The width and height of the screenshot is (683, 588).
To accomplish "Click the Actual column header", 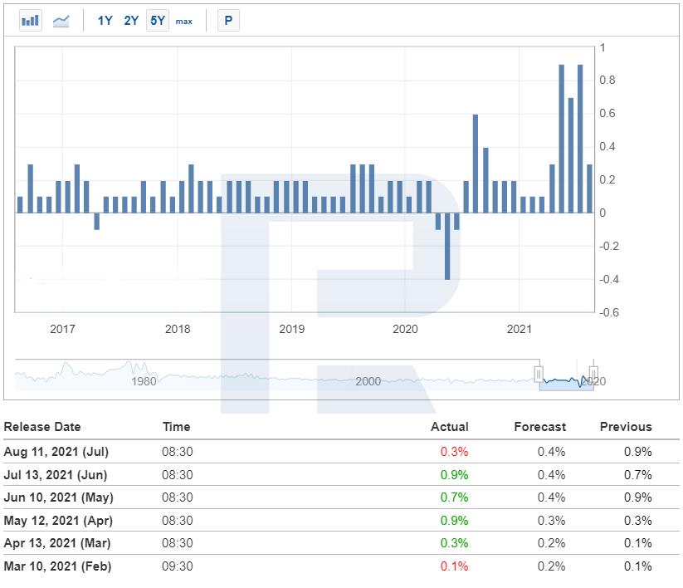I will [450, 427].
